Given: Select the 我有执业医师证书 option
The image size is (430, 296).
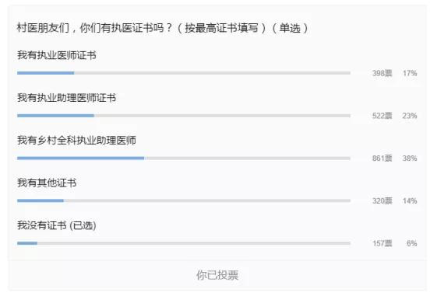Looking at the screenshot, I should [57, 55].
